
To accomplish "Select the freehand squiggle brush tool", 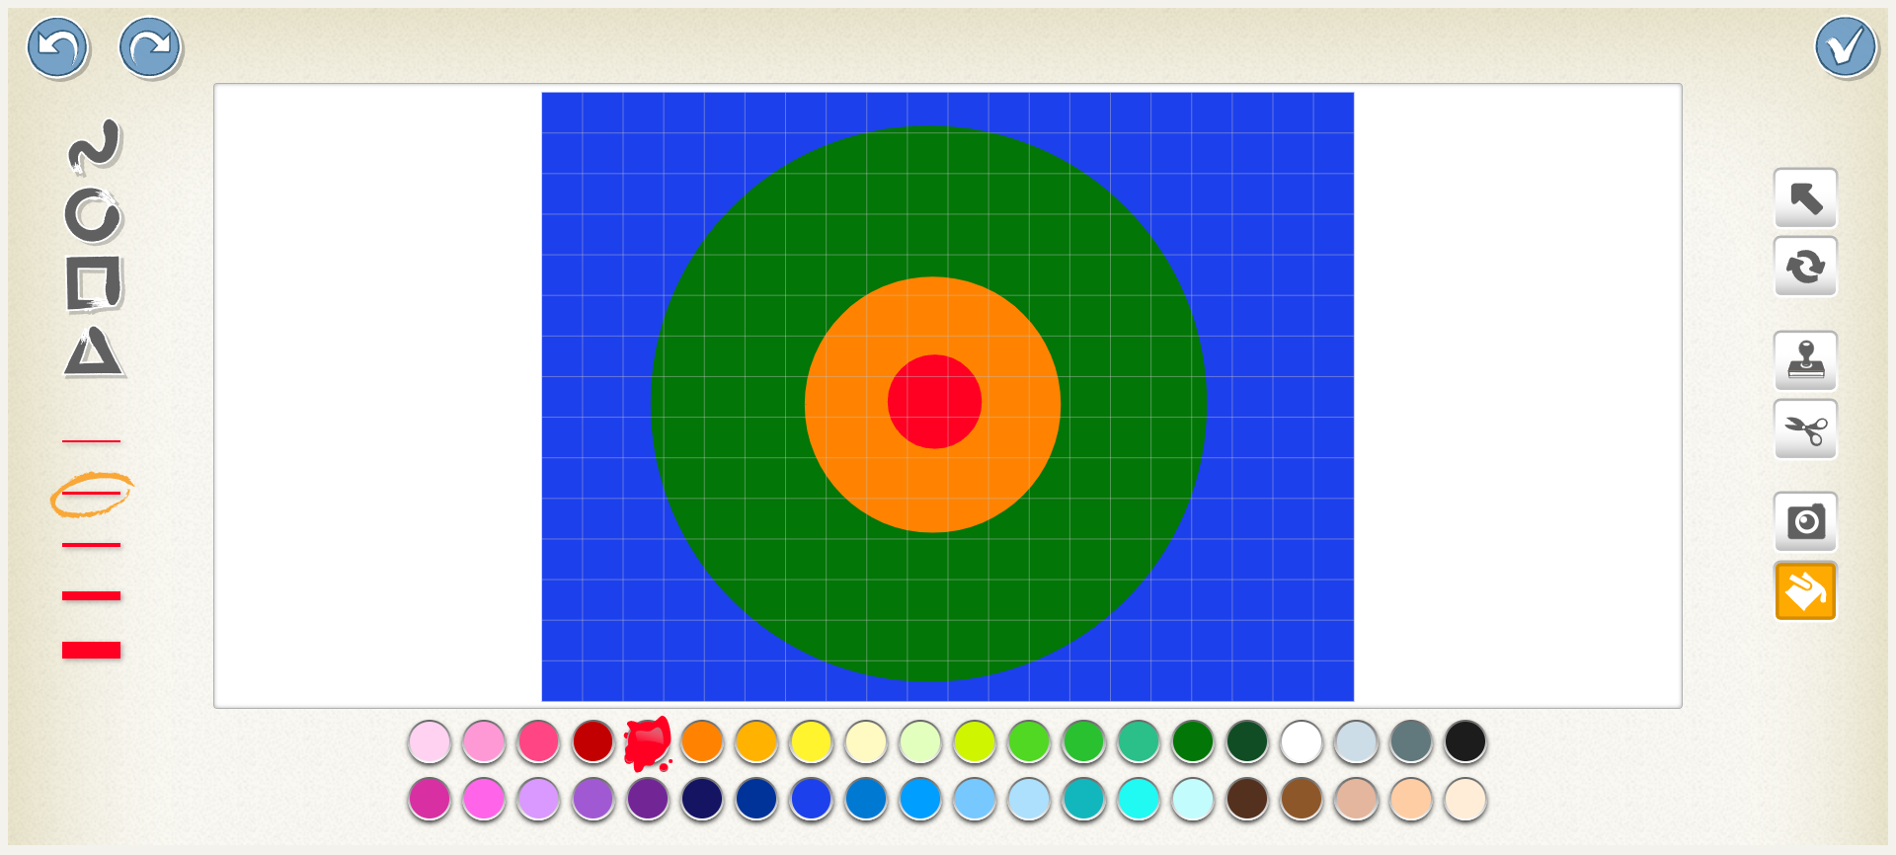I will point(94,145).
